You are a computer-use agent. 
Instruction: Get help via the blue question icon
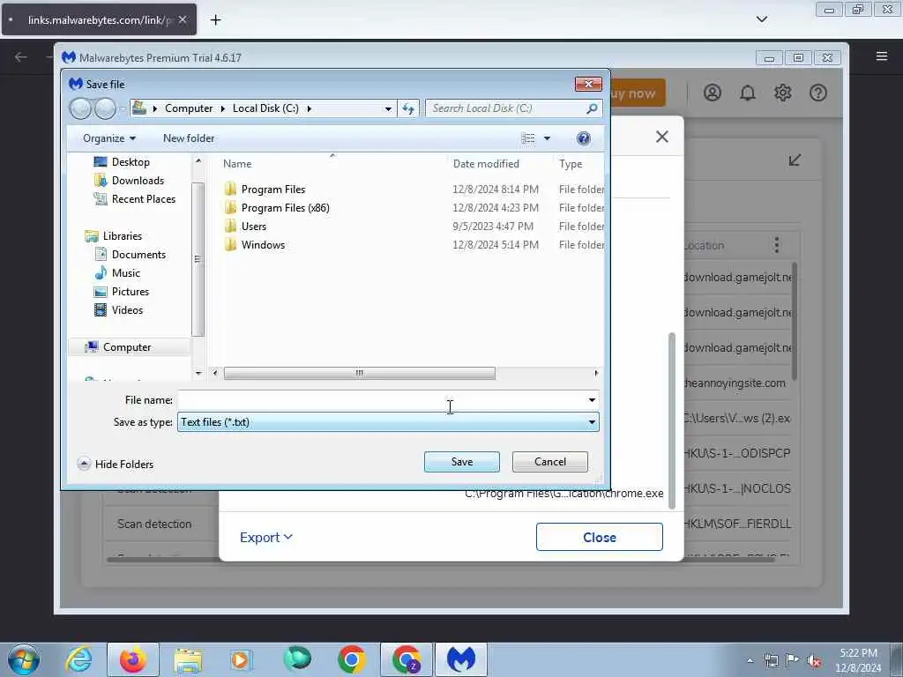pyautogui.click(x=584, y=138)
